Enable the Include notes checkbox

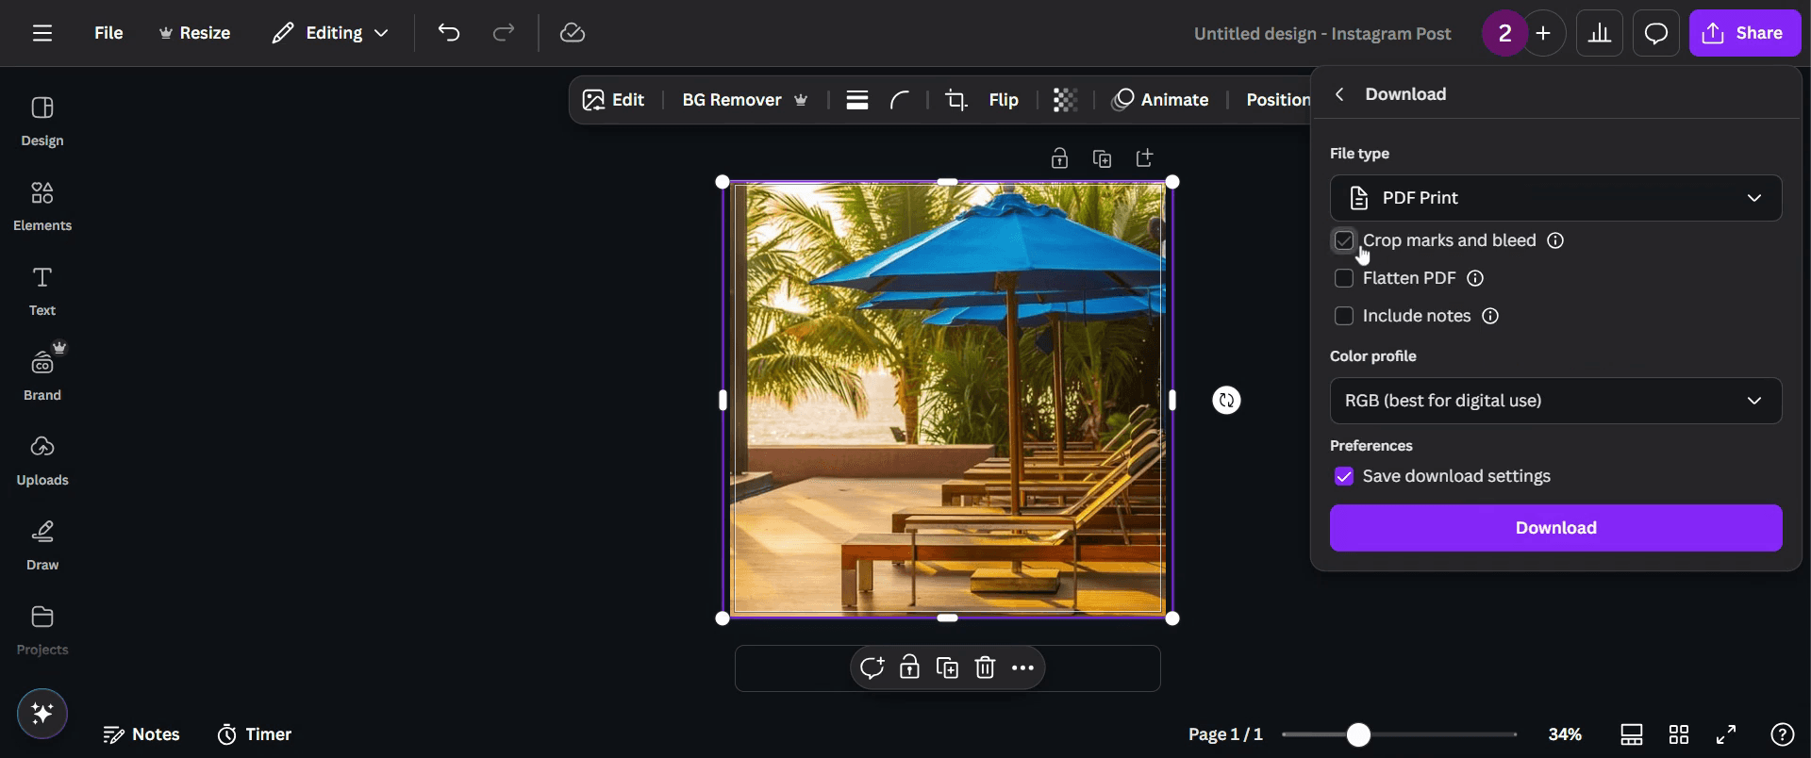pyautogui.click(x=1344, y=316)
